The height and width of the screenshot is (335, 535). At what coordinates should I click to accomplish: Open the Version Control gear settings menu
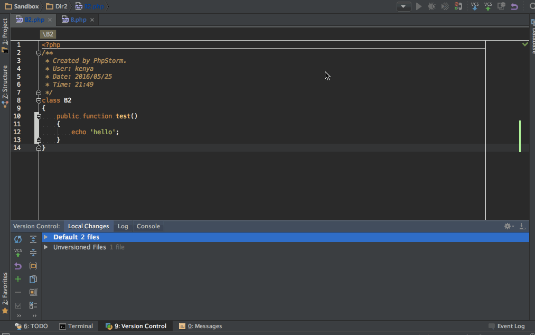(x=509, y=226)
